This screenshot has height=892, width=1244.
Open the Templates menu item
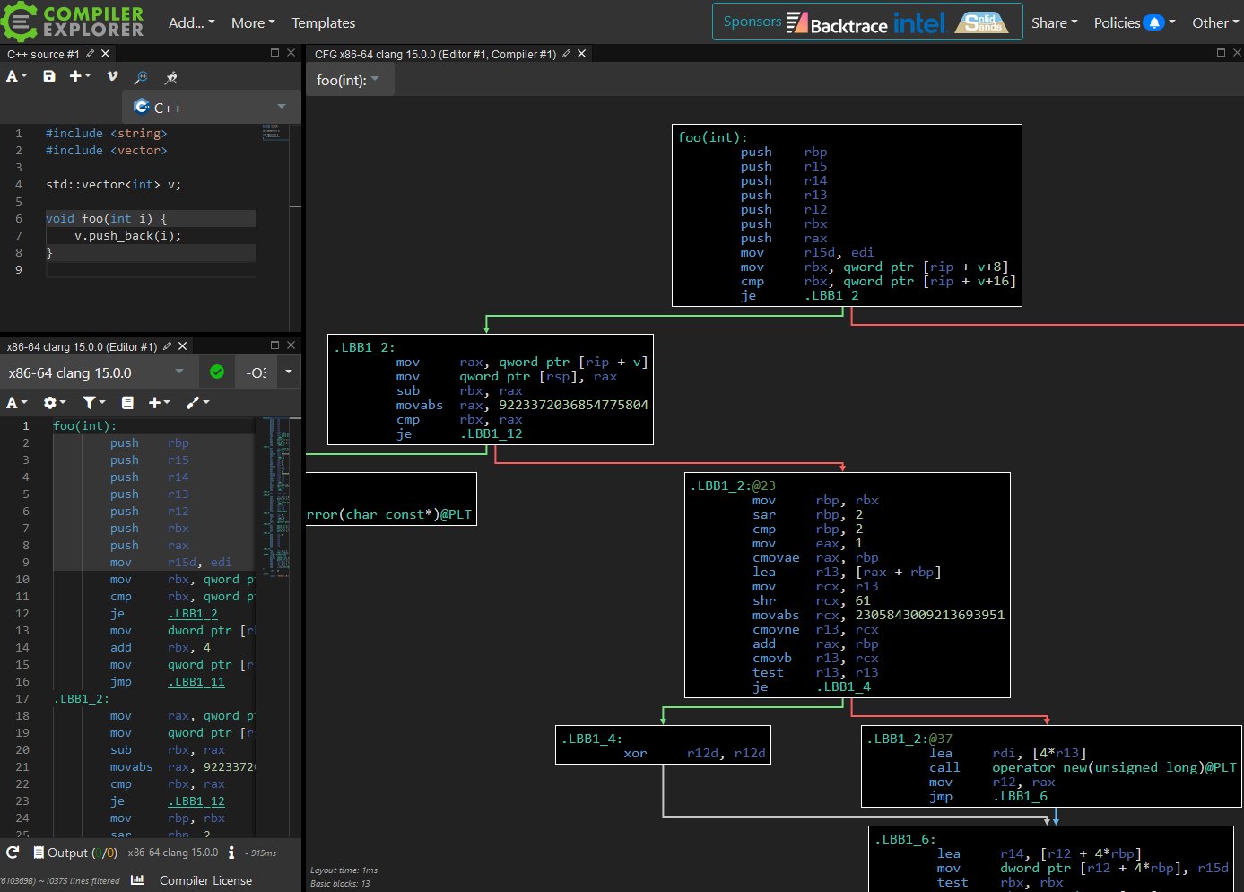(324, 22)
